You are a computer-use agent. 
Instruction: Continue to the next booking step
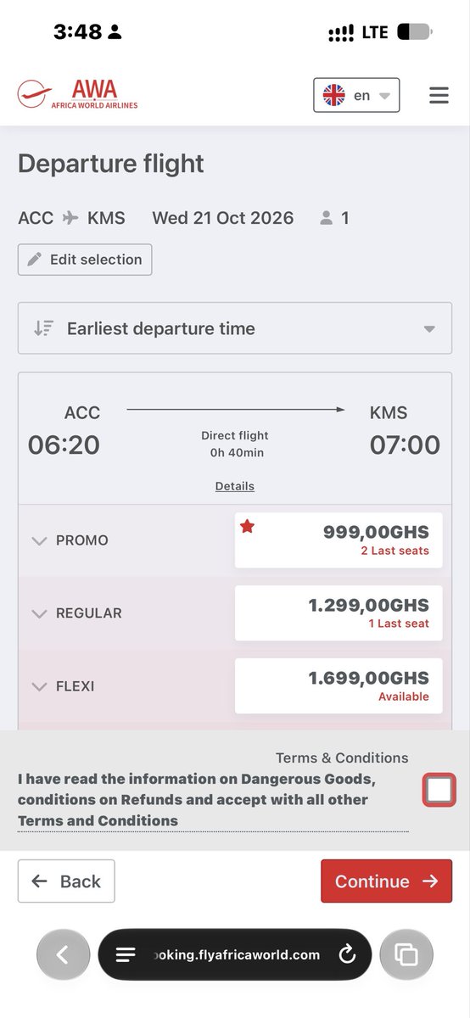(386, 881)
